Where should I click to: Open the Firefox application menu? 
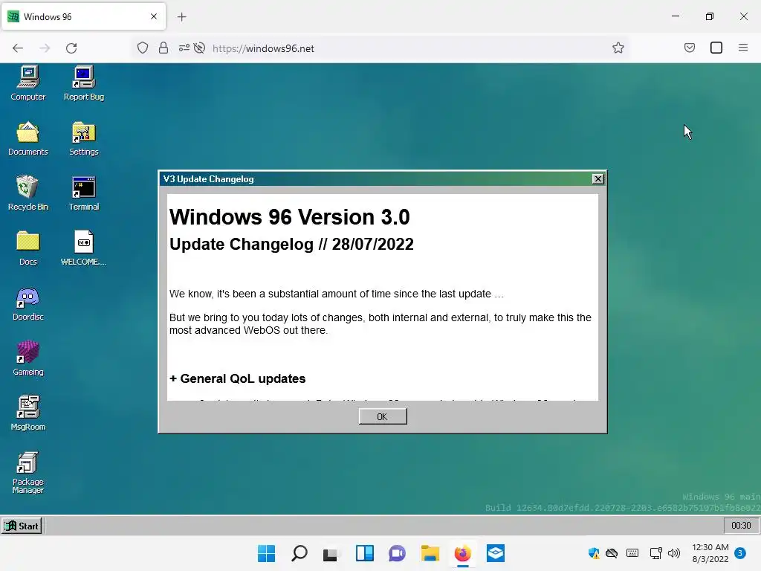743,48
